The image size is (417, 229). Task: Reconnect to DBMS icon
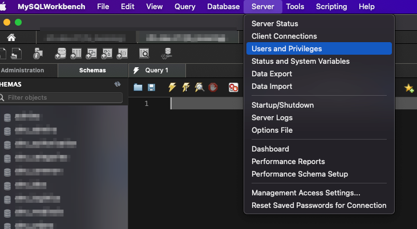coord(167,54)
